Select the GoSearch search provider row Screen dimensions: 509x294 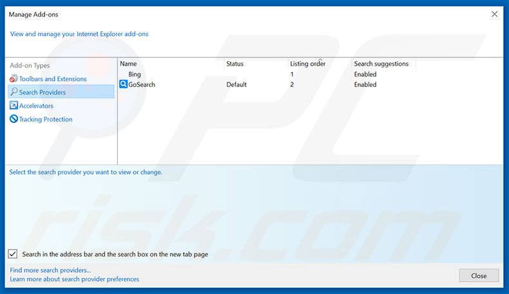tap(267, 85)
